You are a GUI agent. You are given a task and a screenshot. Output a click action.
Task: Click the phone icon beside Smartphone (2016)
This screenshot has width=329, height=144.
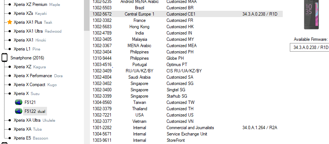click(4, 58)
